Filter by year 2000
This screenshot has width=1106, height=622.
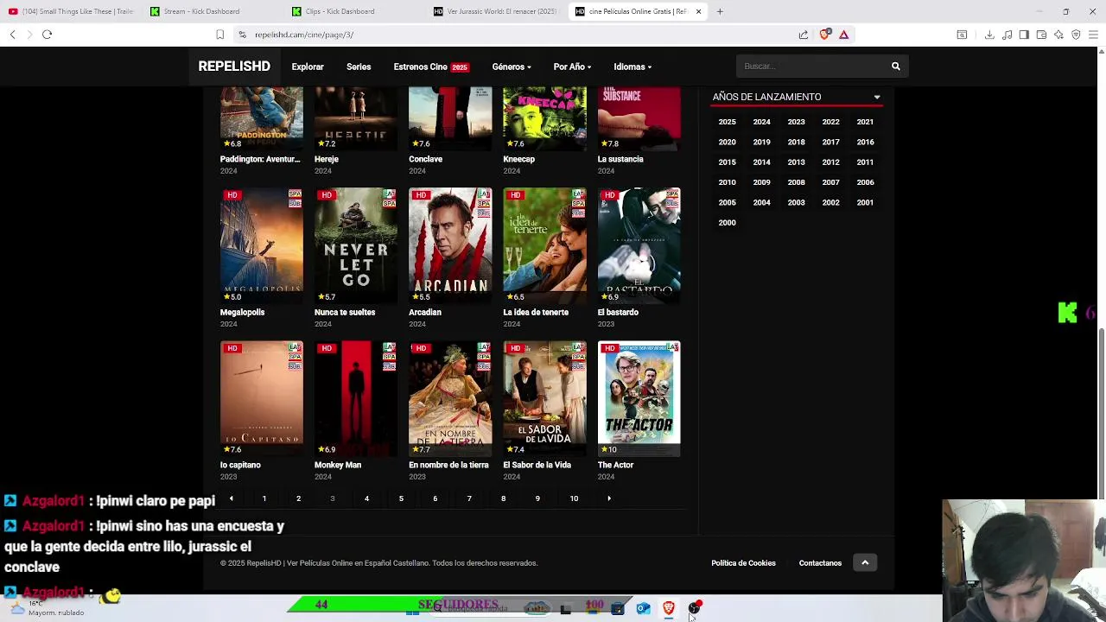728,222
